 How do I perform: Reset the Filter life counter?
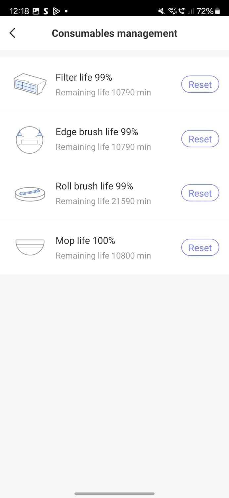point(200,85)
